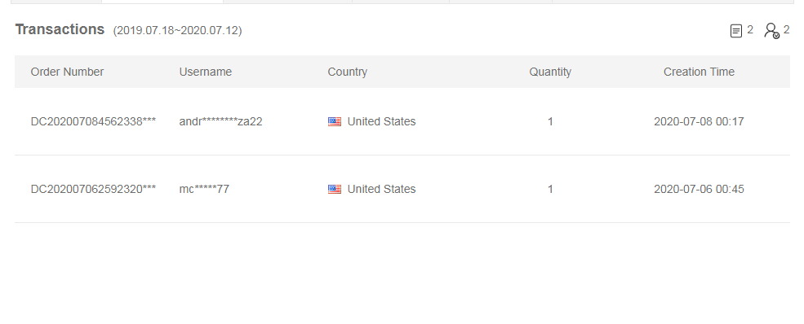Open order DC202007084562338***

(x=93, y=121)
